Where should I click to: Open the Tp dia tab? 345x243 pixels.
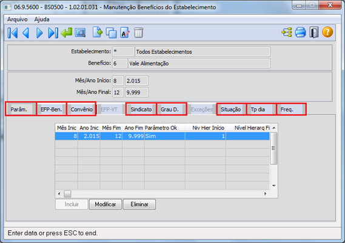(x=261, y=109)
